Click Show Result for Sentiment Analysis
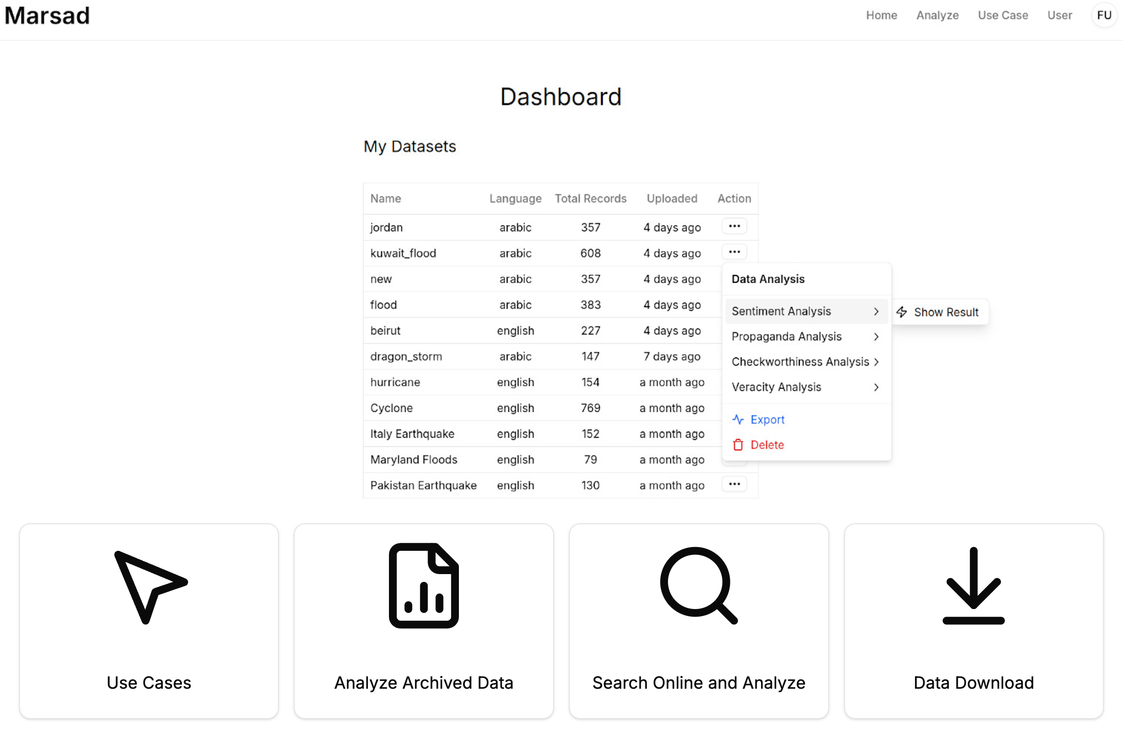The image size is (1123, 733). coord(946,312)
